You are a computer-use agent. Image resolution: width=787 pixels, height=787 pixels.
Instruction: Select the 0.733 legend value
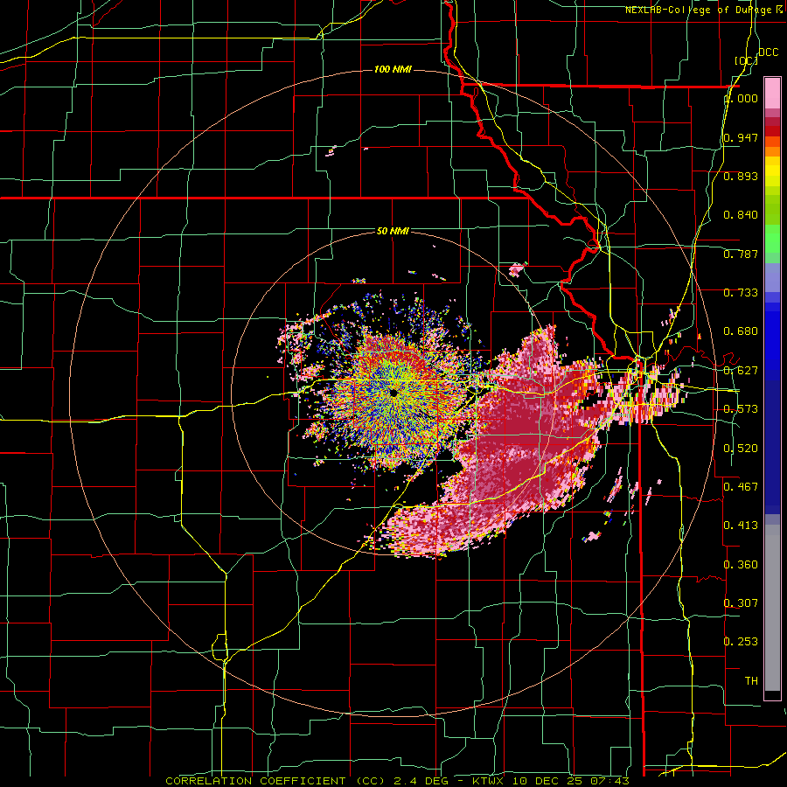click(741, 293)
